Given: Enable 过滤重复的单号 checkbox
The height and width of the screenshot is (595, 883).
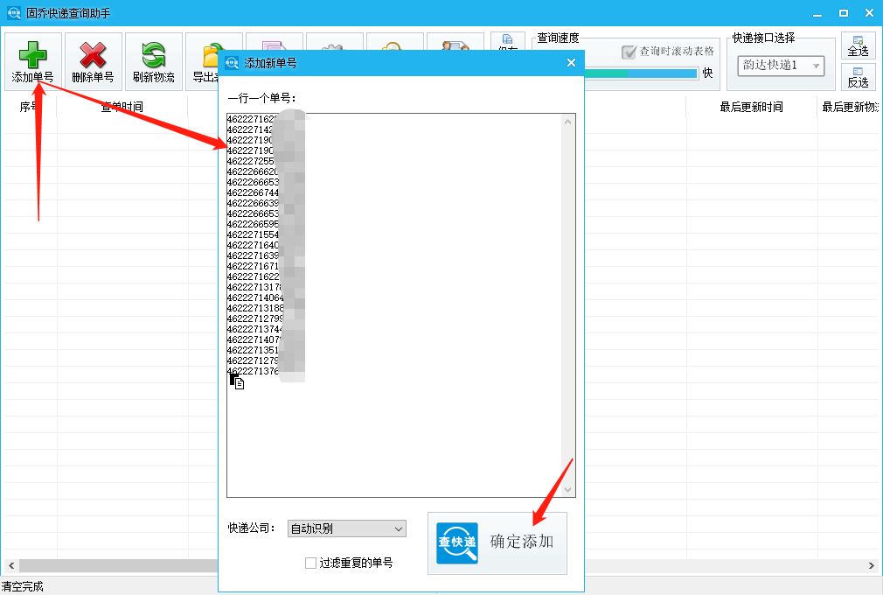Looking at the screenshot, I should click(x=310, y=563).
